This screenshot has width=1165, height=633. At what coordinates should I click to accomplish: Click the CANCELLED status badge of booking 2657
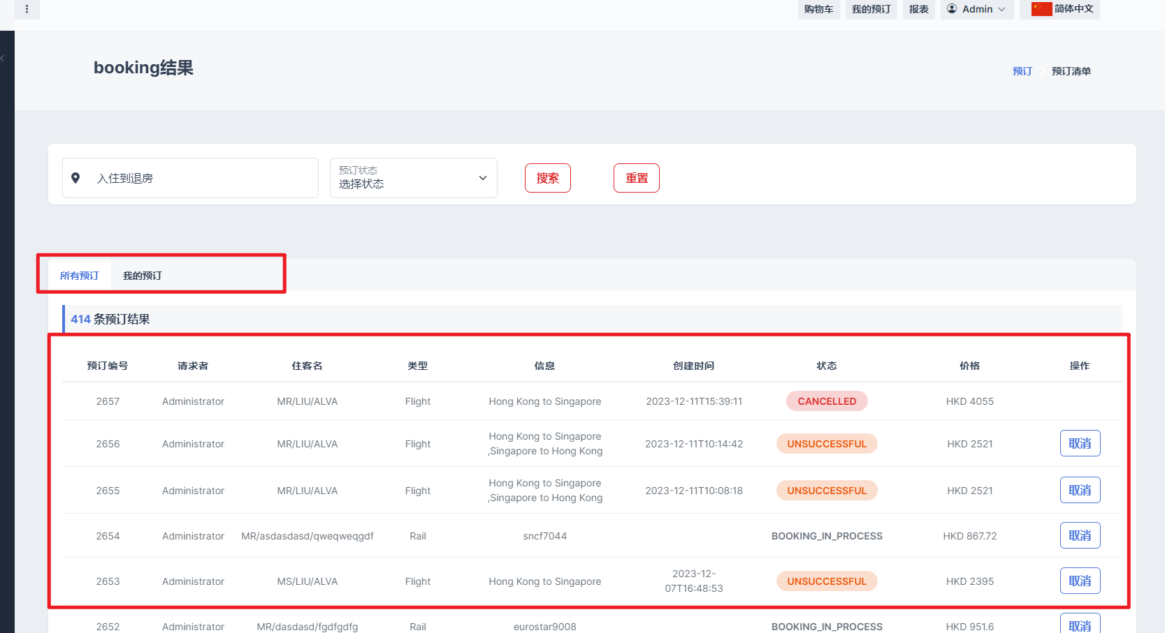(x=827, y=401)
